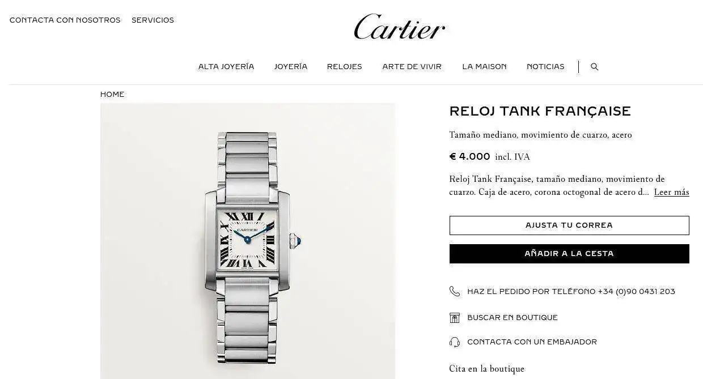Image resolution: width=703 pixels, height=379 pixels.
Task: Click the boutique store icon
Action: point(455,318)
